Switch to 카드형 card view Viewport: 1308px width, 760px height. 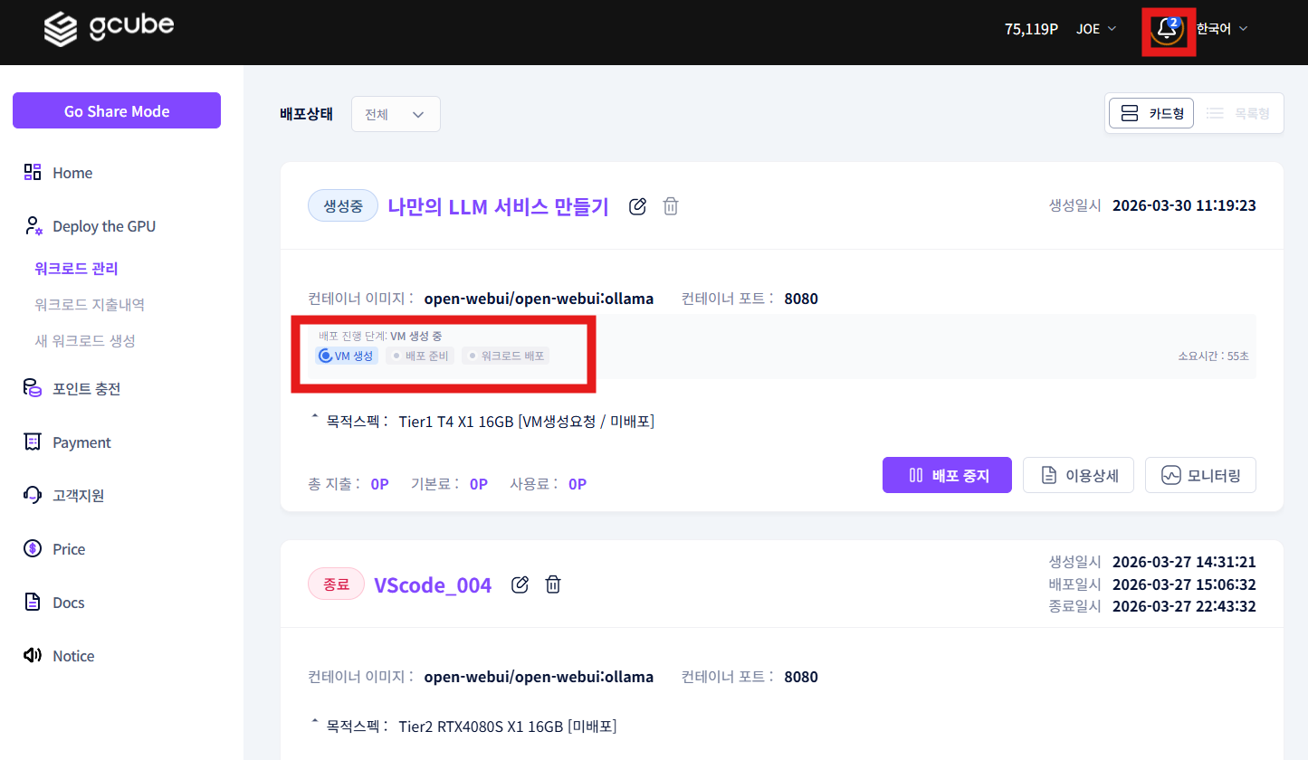(x=1151, y=113)
